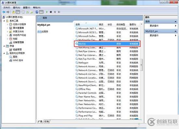The image size is (179, 129).
Task: Open Help with the blue question-mark icon
Action: [x=37, y=12]
